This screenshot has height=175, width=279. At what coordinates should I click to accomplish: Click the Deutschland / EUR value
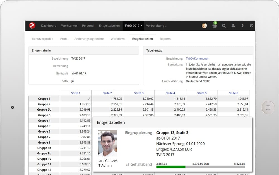click(198, 81)
